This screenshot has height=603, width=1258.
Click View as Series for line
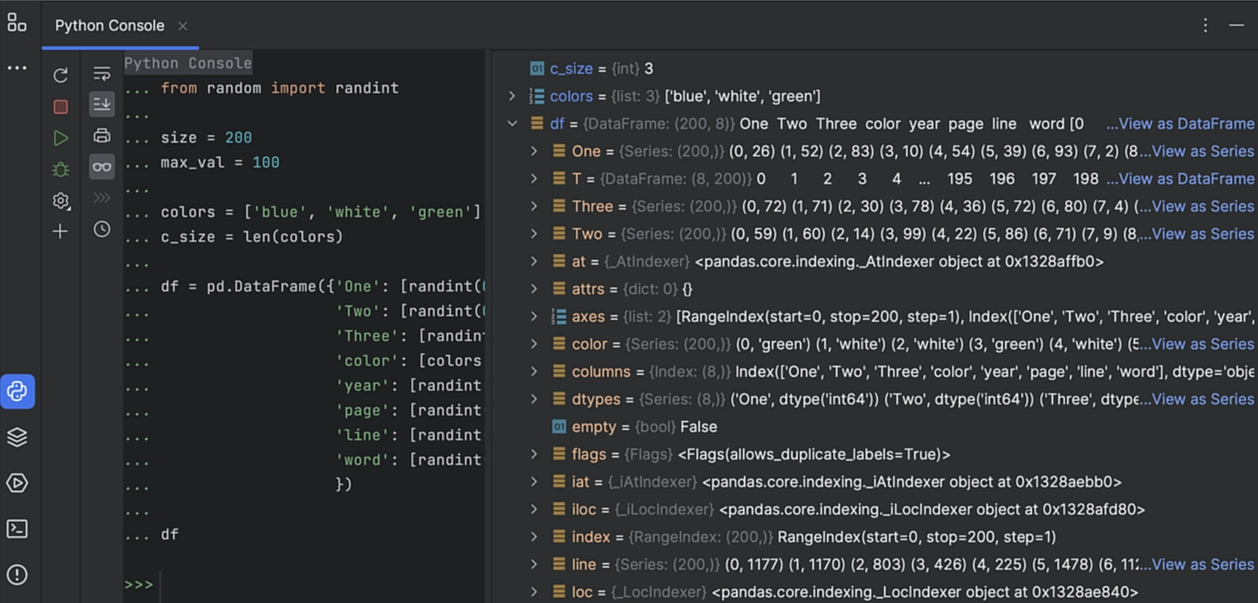1203,564
